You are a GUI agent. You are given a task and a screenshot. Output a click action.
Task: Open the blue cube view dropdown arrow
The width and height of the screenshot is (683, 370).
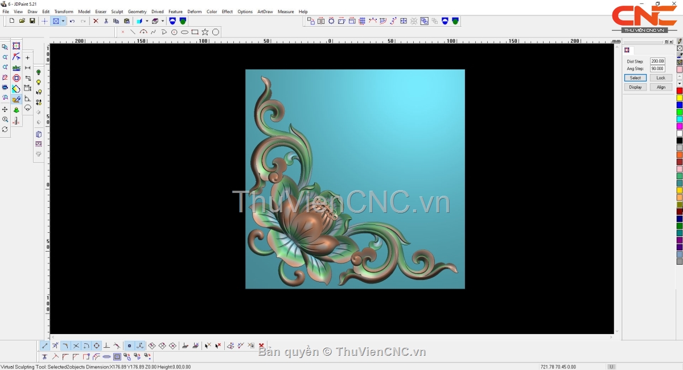pyautogui.click(x=147, y=21)
